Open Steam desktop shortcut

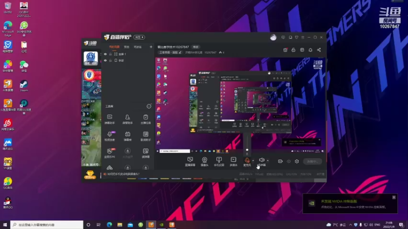tap(24, 86)
